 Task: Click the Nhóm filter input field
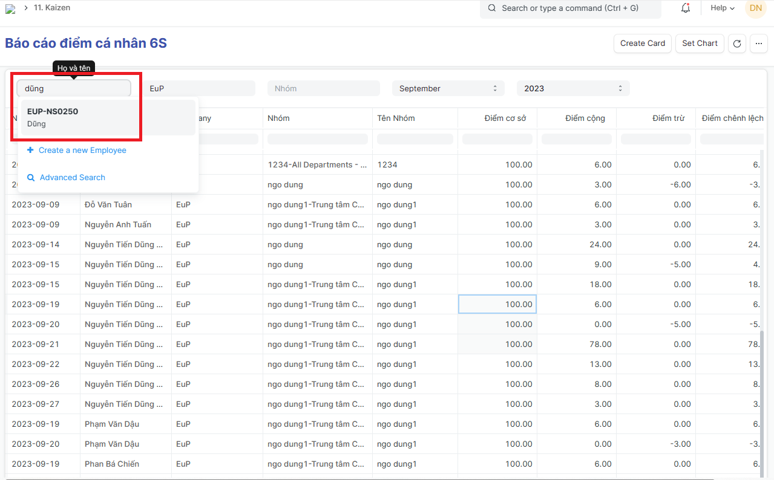pyautogui.click(x=323, y=89)
